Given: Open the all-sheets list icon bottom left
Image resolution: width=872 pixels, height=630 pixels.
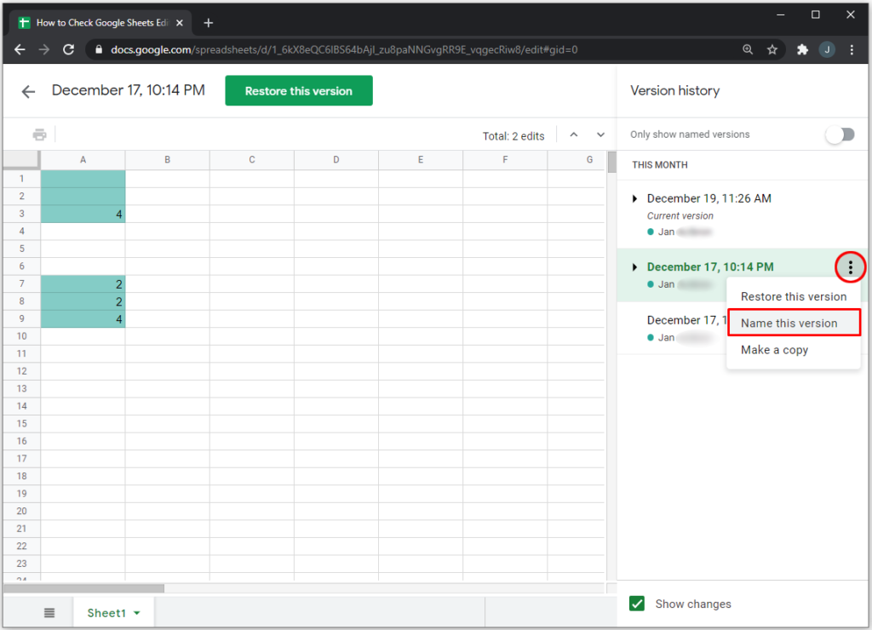Looking at the screenshot, I should (x=49, y=612).
